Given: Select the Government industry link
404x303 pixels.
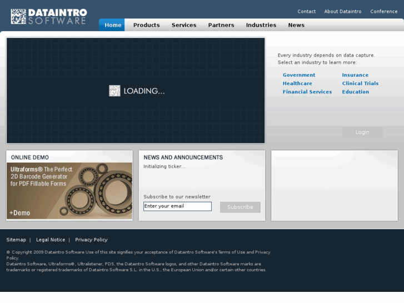Looking at the screenshot, I should click(x=299, y=75).
